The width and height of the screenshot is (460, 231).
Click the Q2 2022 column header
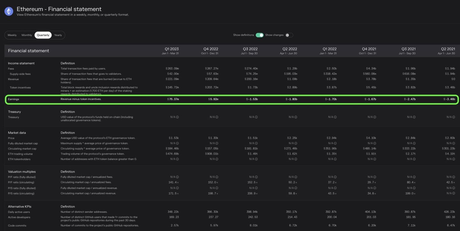pos(288,51)
